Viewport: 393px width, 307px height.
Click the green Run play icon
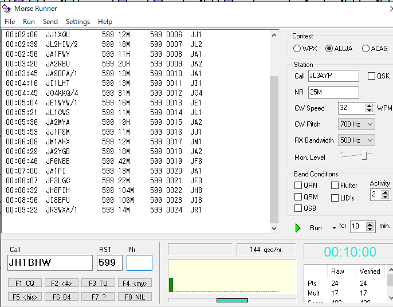click(x=298, y=227)
